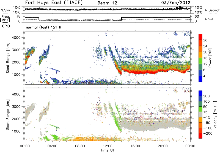Image resolution: width=220 pixels, height=152 pixels.
Task: Click the orange low-range velocity scatter near 08:00
Action: pyautogui.click(x=80, y=139)
